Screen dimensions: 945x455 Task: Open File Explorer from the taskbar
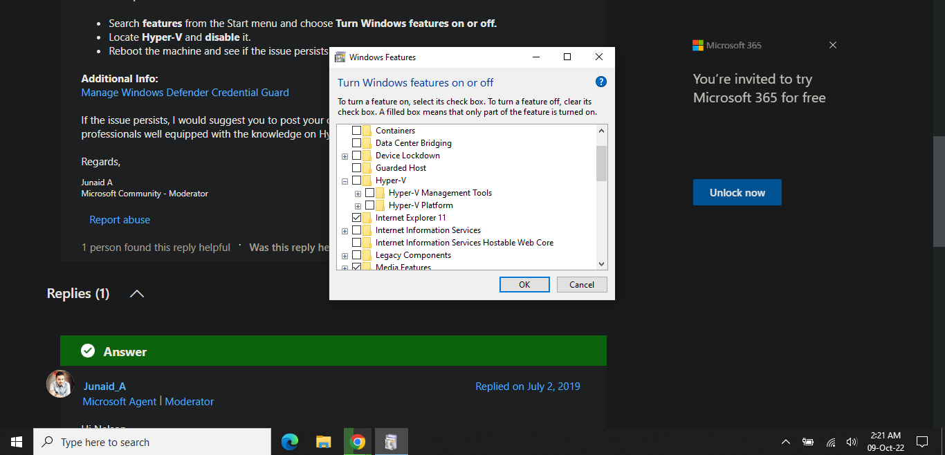coord(323,442)
